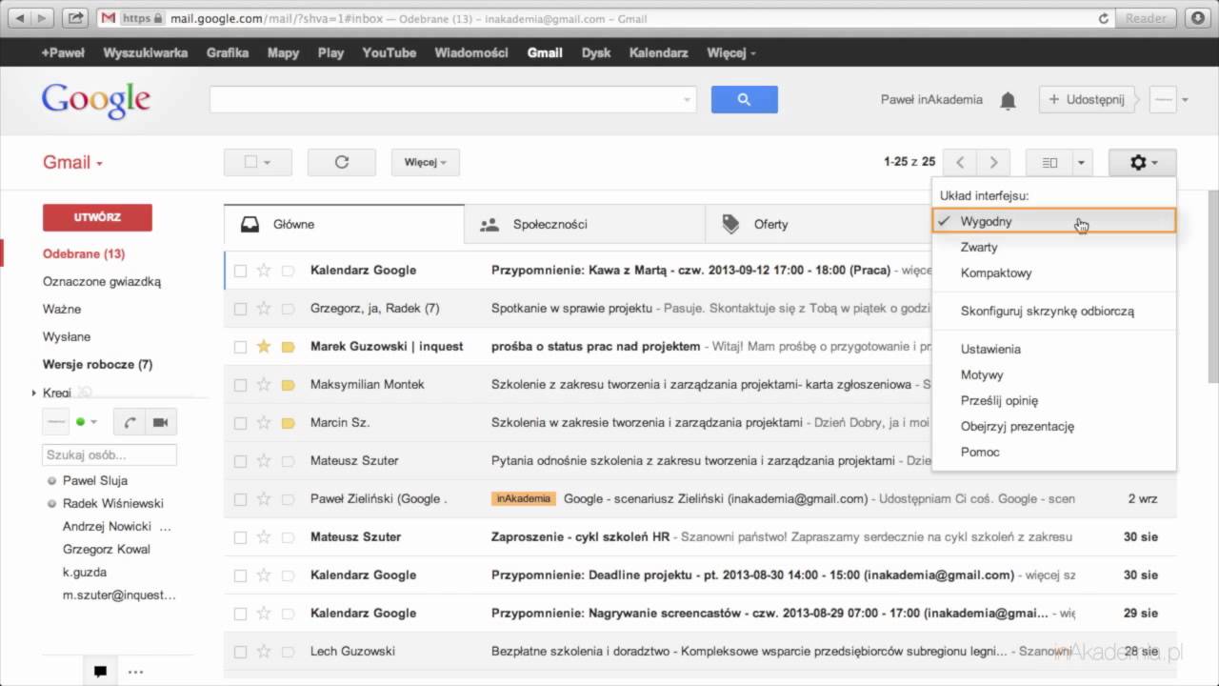Click the Safari back button
The height and width of the screenshot is (686, 1219).
pos(18,18)
